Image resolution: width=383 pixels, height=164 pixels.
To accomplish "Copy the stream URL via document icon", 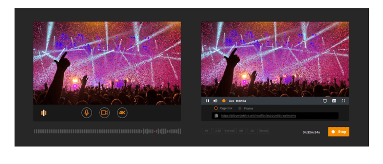I will click(x=216, y=116).
